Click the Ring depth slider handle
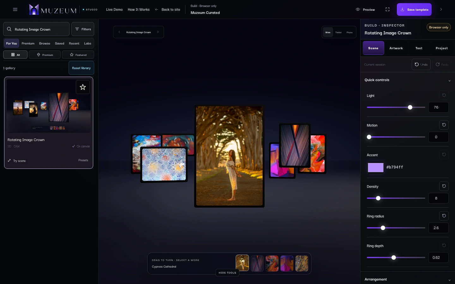Viewport: 455px width, 284px height. 394,257
